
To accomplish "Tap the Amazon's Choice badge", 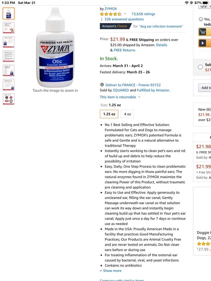I will (x=116, y=26).
